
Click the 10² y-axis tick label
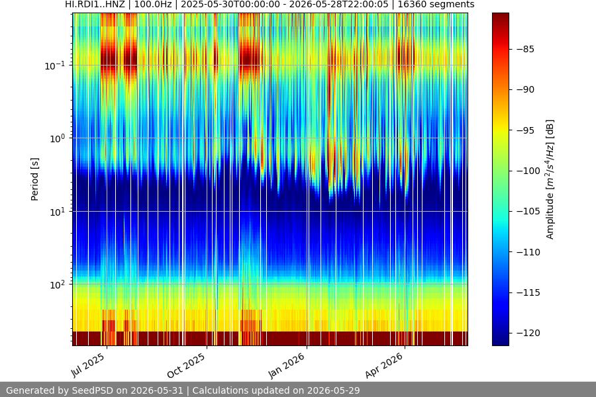click(57, 285)
